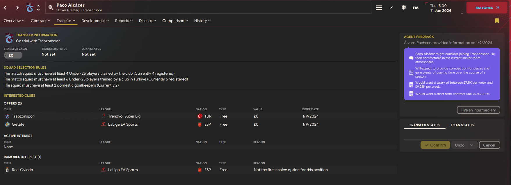
Task: Open the Getafe offer row
Action: 200,124
